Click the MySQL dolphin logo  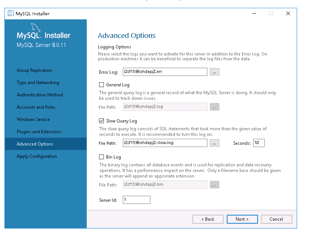[36, 28]
